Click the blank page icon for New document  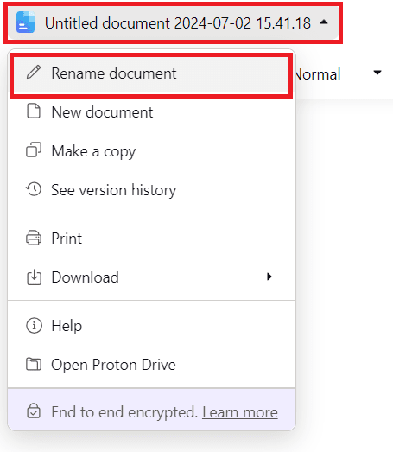point(34,111)
